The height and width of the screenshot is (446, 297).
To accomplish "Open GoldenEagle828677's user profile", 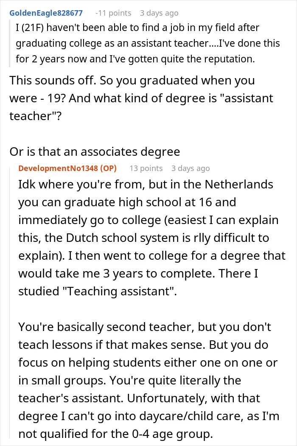I will point(46,13).
